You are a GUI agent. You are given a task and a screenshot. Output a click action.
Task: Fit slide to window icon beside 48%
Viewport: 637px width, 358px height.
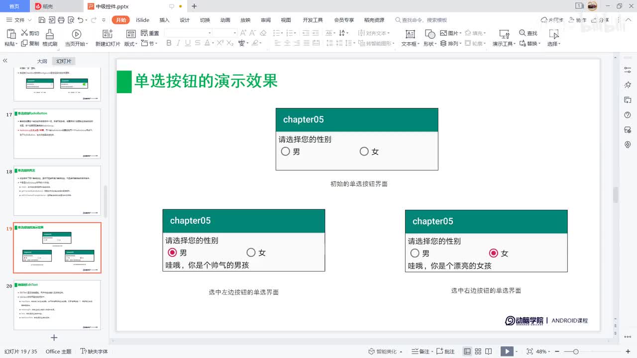tap(530, 352)
